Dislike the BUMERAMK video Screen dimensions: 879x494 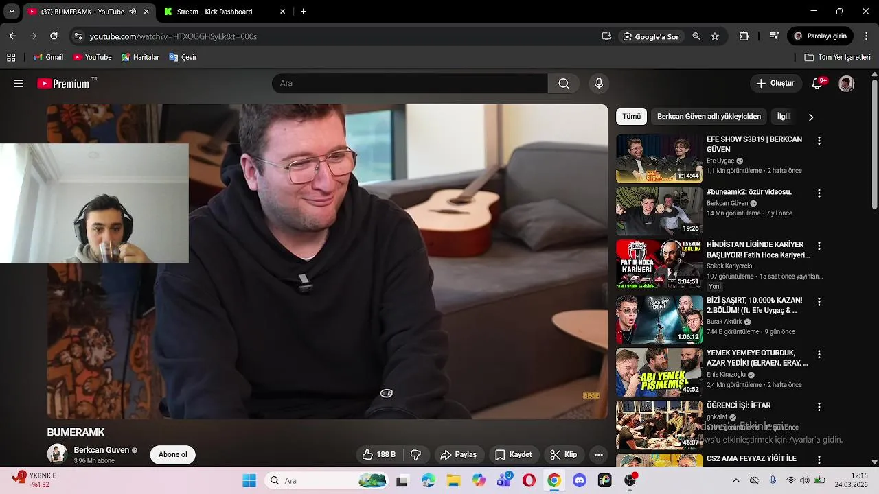point(415,454)
